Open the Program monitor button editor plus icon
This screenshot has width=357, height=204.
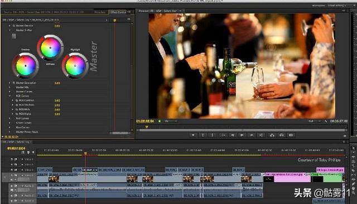tap(345, 136)
